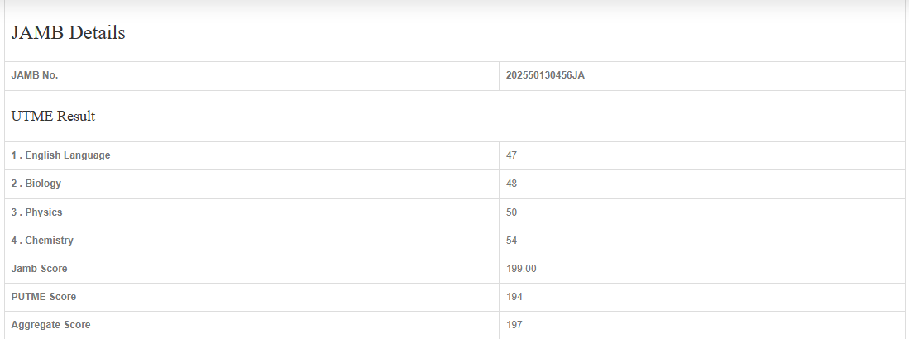Select the Aggregate Score value 197

tap(514, 325)
